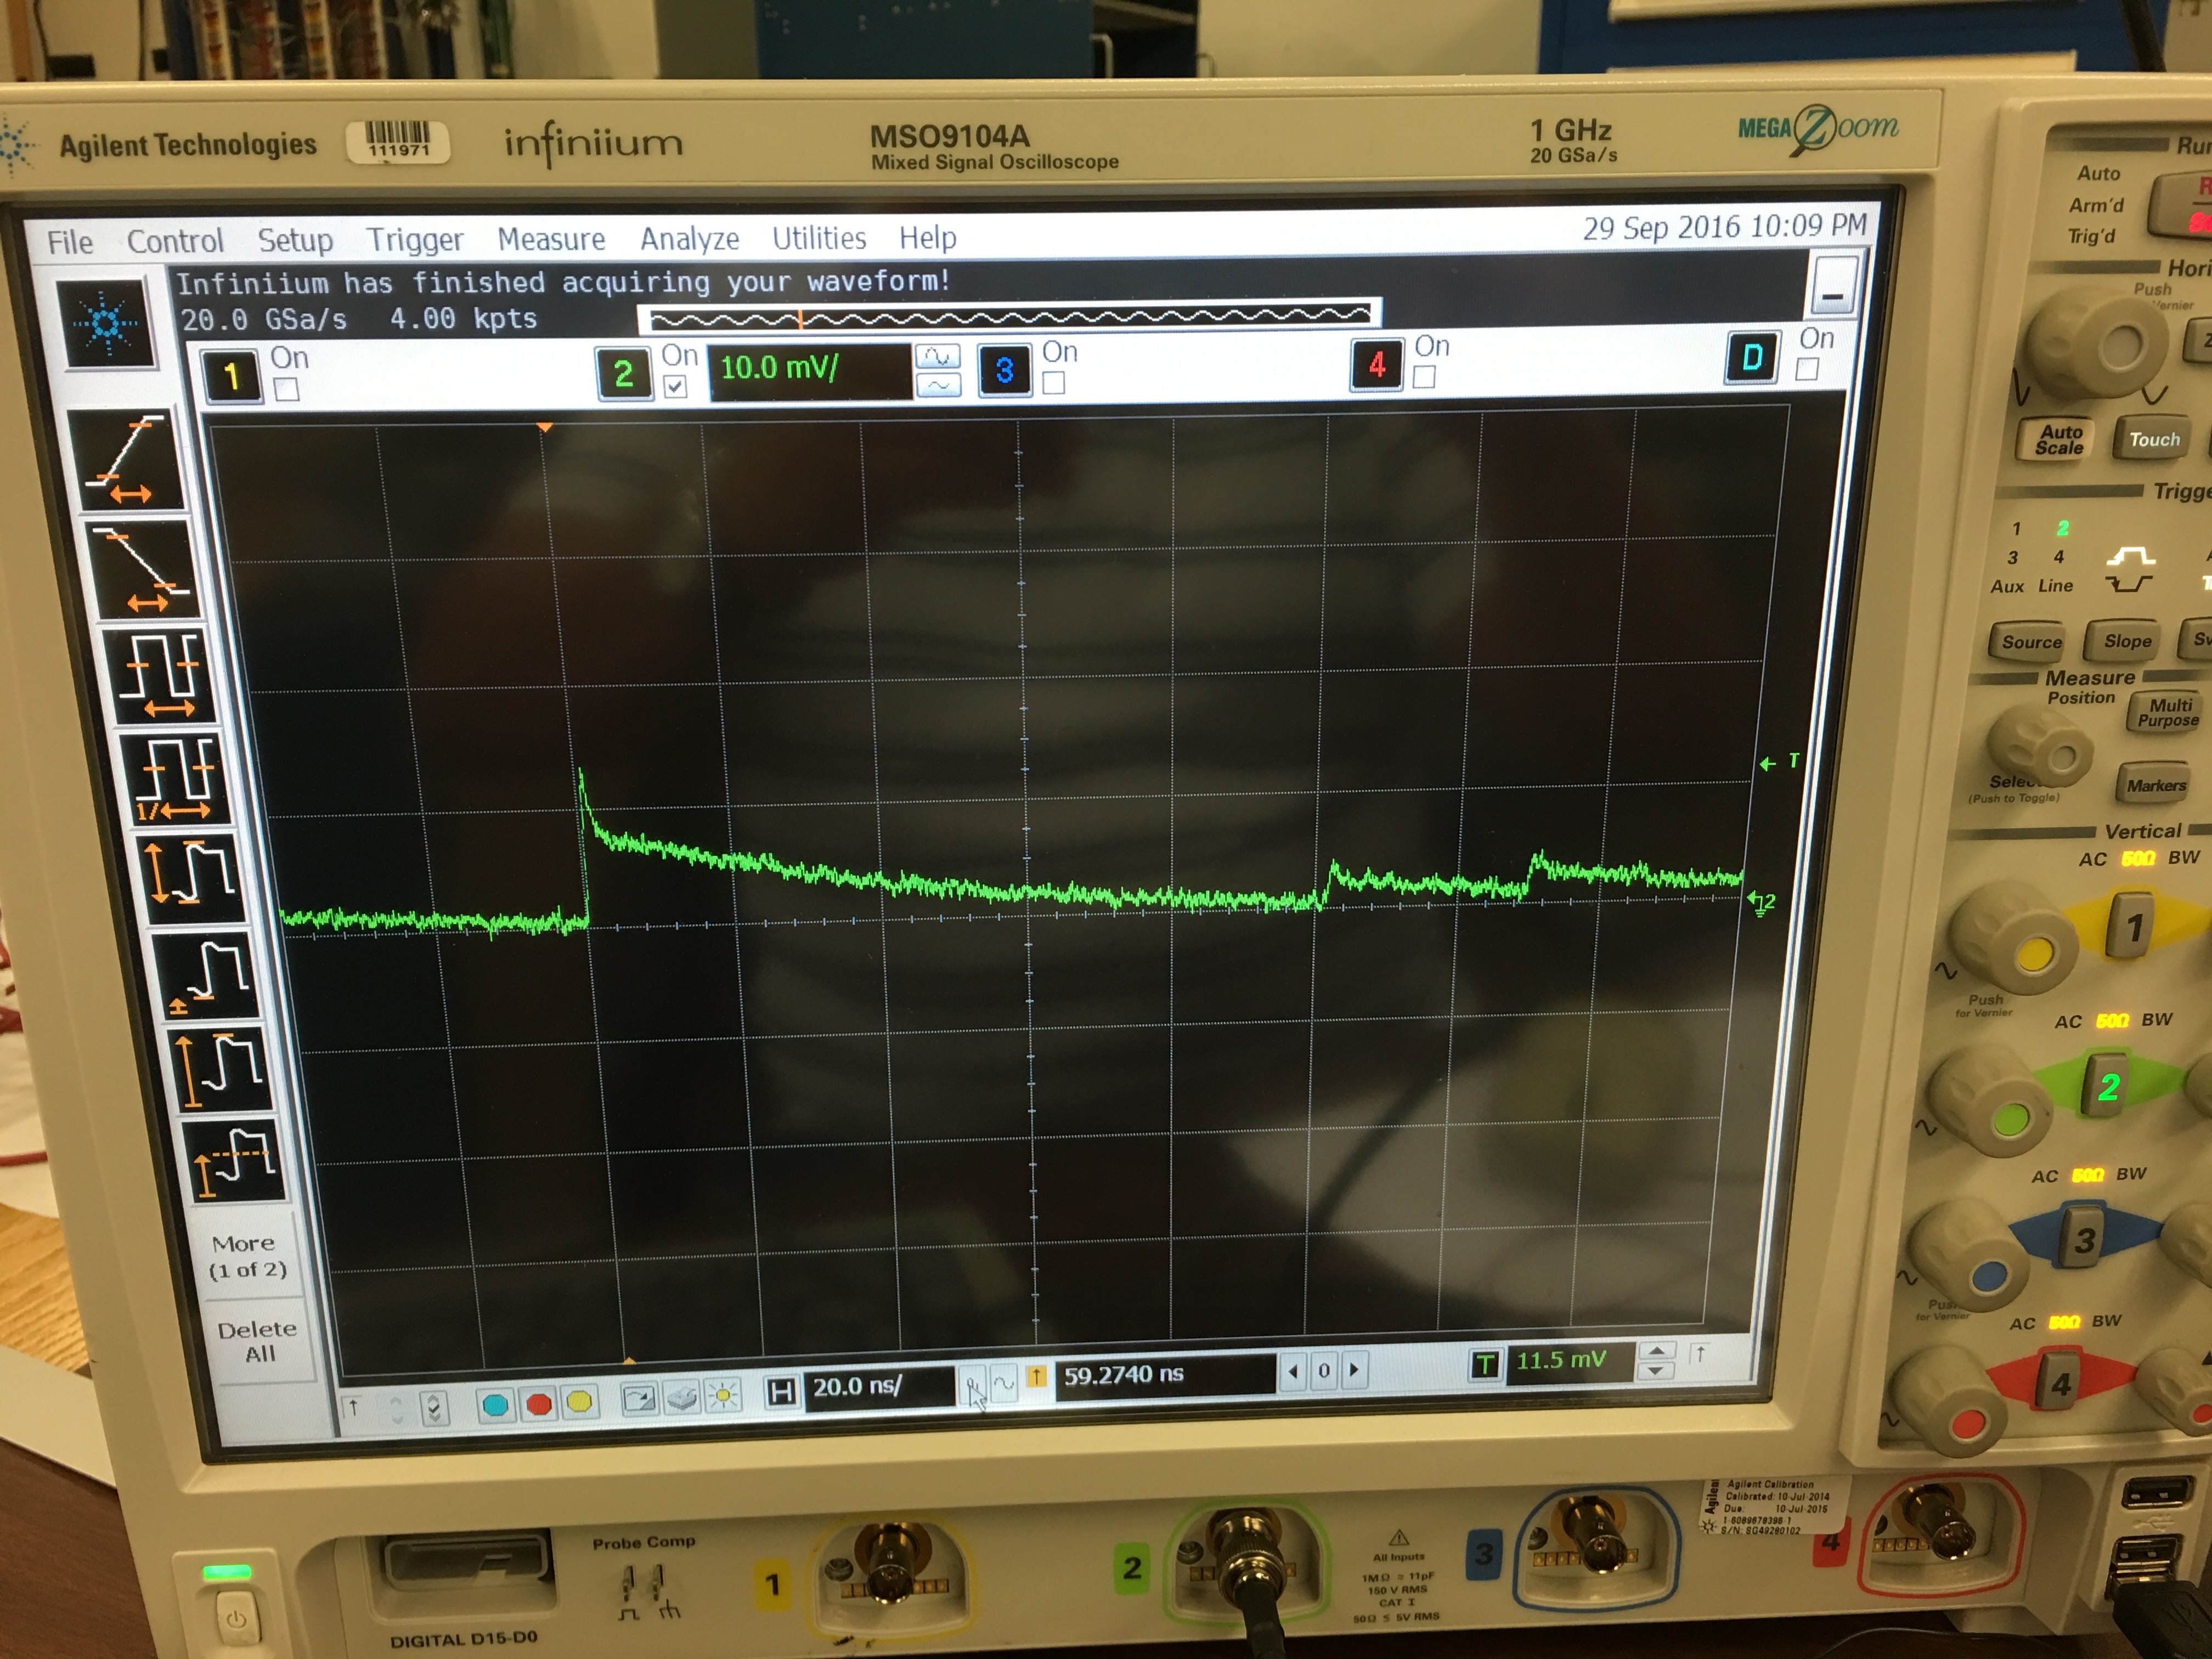Click the Delete All button
Viewport: 2212px width, 1659px height.
coord(258,1341)
